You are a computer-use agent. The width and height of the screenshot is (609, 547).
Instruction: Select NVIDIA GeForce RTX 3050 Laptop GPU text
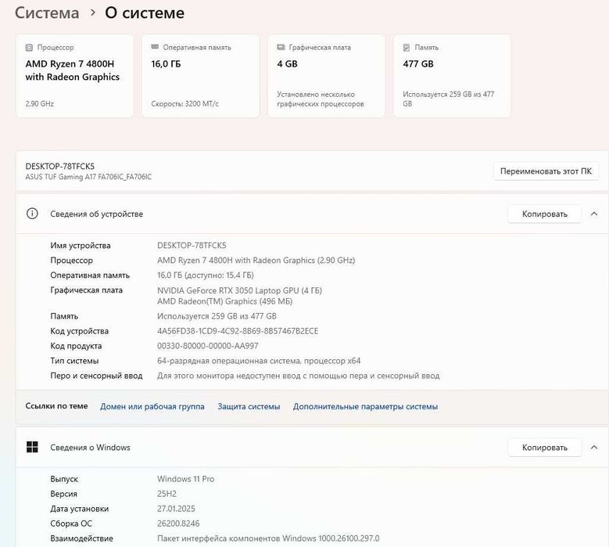point(240,290)
